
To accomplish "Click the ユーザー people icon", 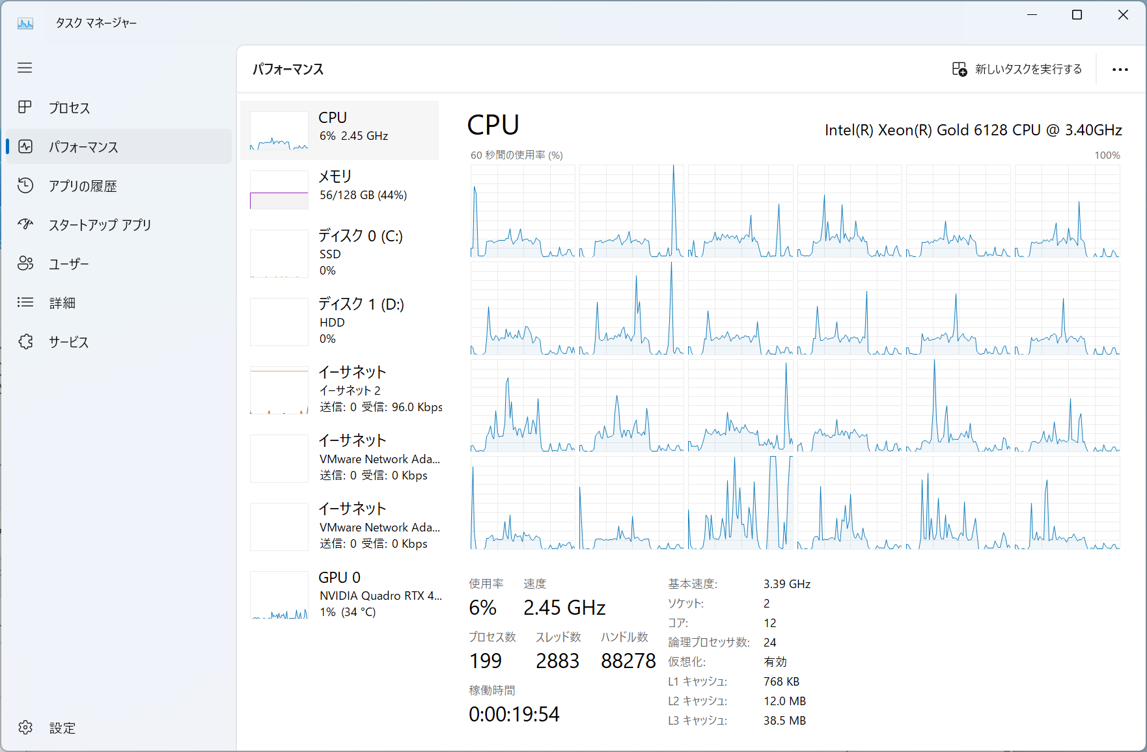I will coord(25,263).
